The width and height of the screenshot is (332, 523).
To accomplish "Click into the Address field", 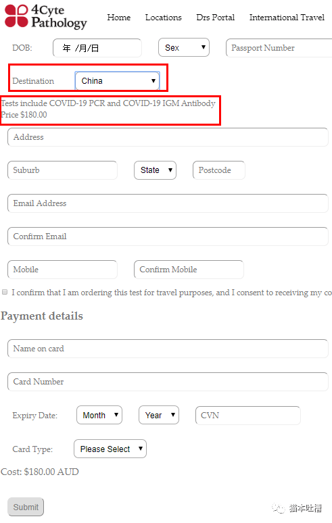I will (168, 137).
